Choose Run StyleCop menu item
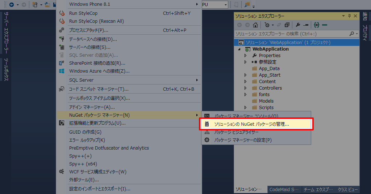Image resolution: width=371 pixels, height=194 pixels. coord(129,13)
